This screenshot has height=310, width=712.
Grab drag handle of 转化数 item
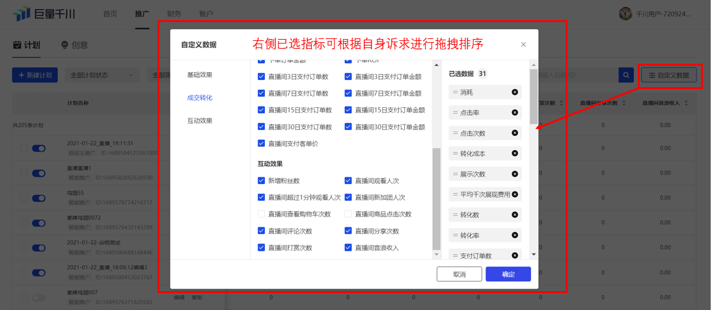point(455,214)
